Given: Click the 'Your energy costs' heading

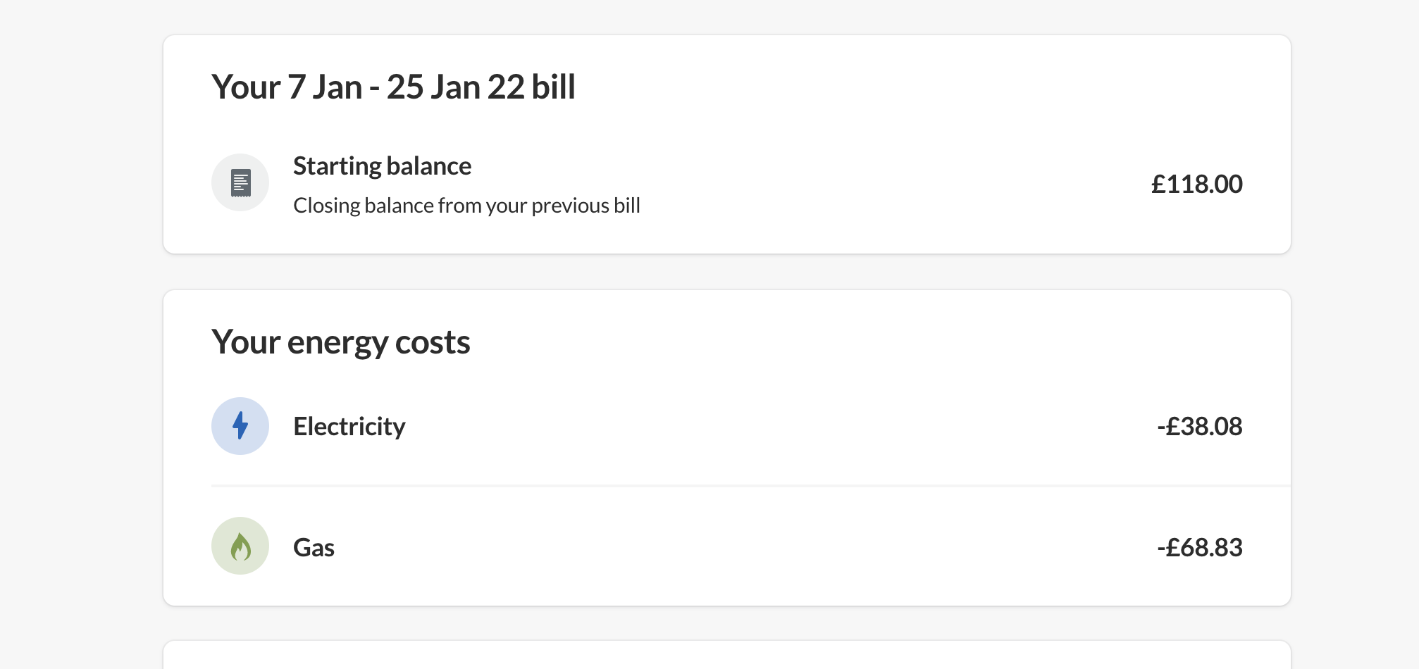Looking at the screenshot, I should (340, 342).
